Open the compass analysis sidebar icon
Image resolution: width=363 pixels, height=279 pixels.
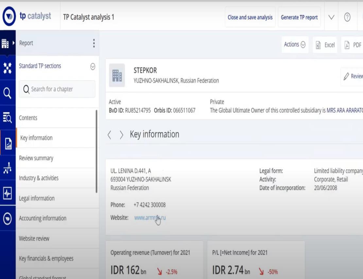pyautogui.click(x=8, y=168)
